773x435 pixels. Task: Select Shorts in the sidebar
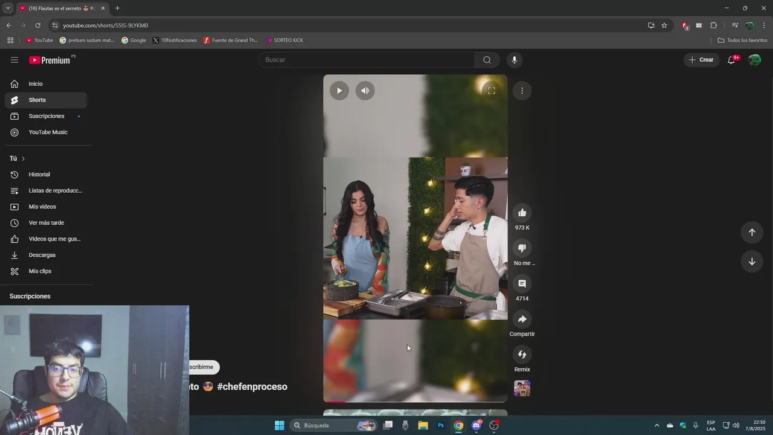(x=46, y=100)
